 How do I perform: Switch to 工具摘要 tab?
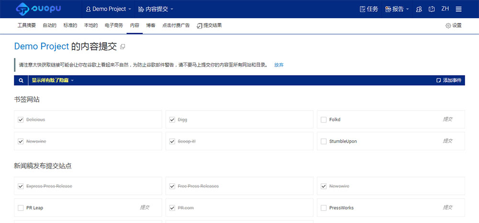27,26
